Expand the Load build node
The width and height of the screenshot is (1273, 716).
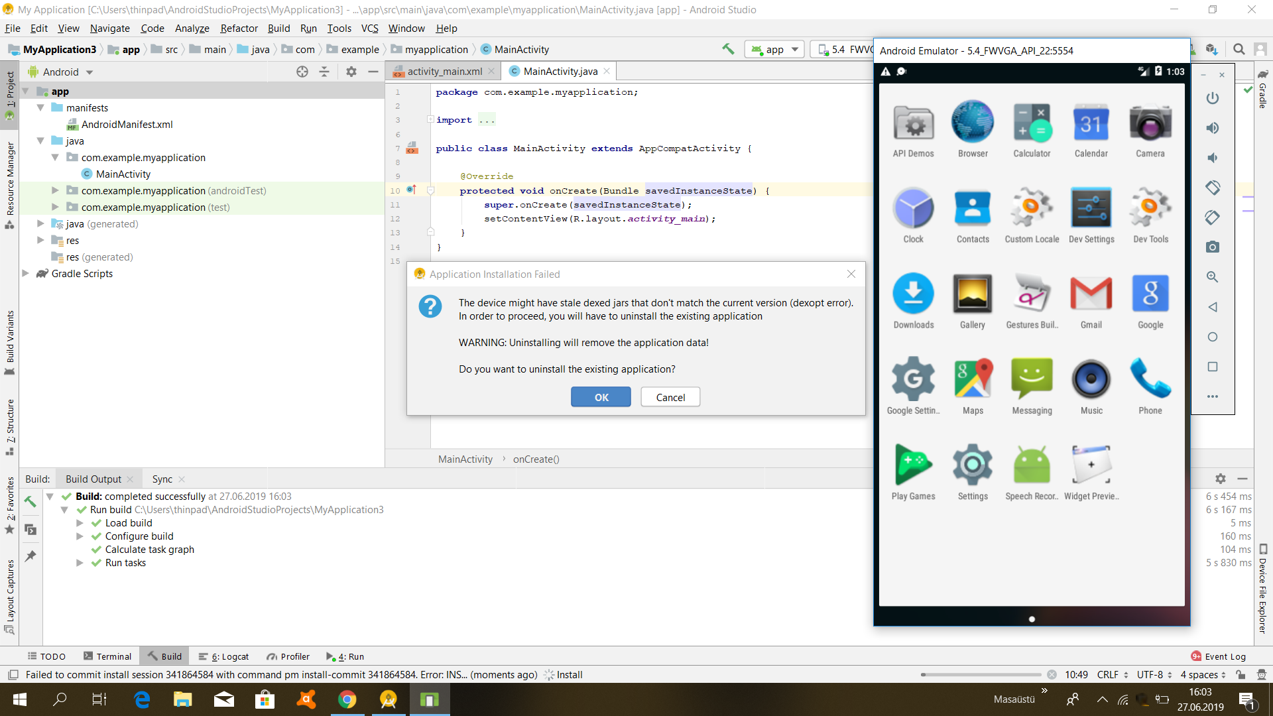[80, 523]
